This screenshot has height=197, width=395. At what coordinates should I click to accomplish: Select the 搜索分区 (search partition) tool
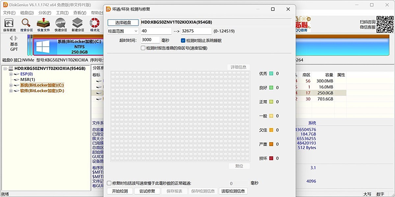click(x=26, y=24)
